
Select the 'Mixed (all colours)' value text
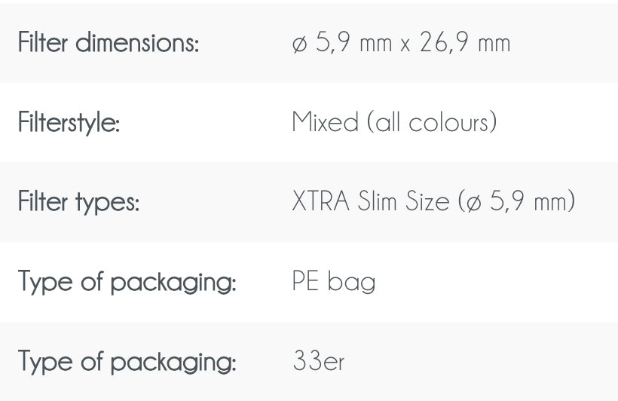[x=394, y=122]
